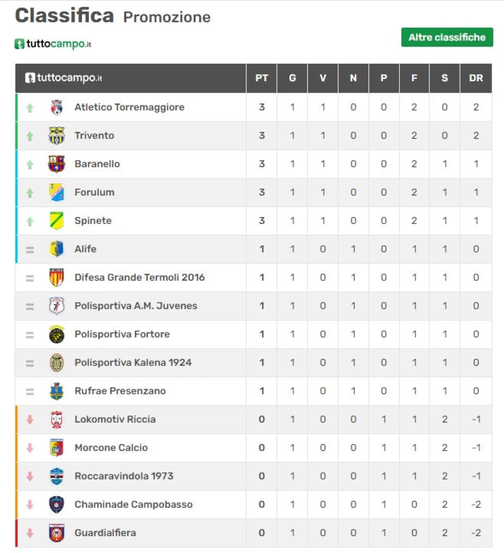Image resolution: width=504 pixels, height=553 pixels.
Task: Open the Rufrae Presenzano team link
Action: tap(120, 391)
